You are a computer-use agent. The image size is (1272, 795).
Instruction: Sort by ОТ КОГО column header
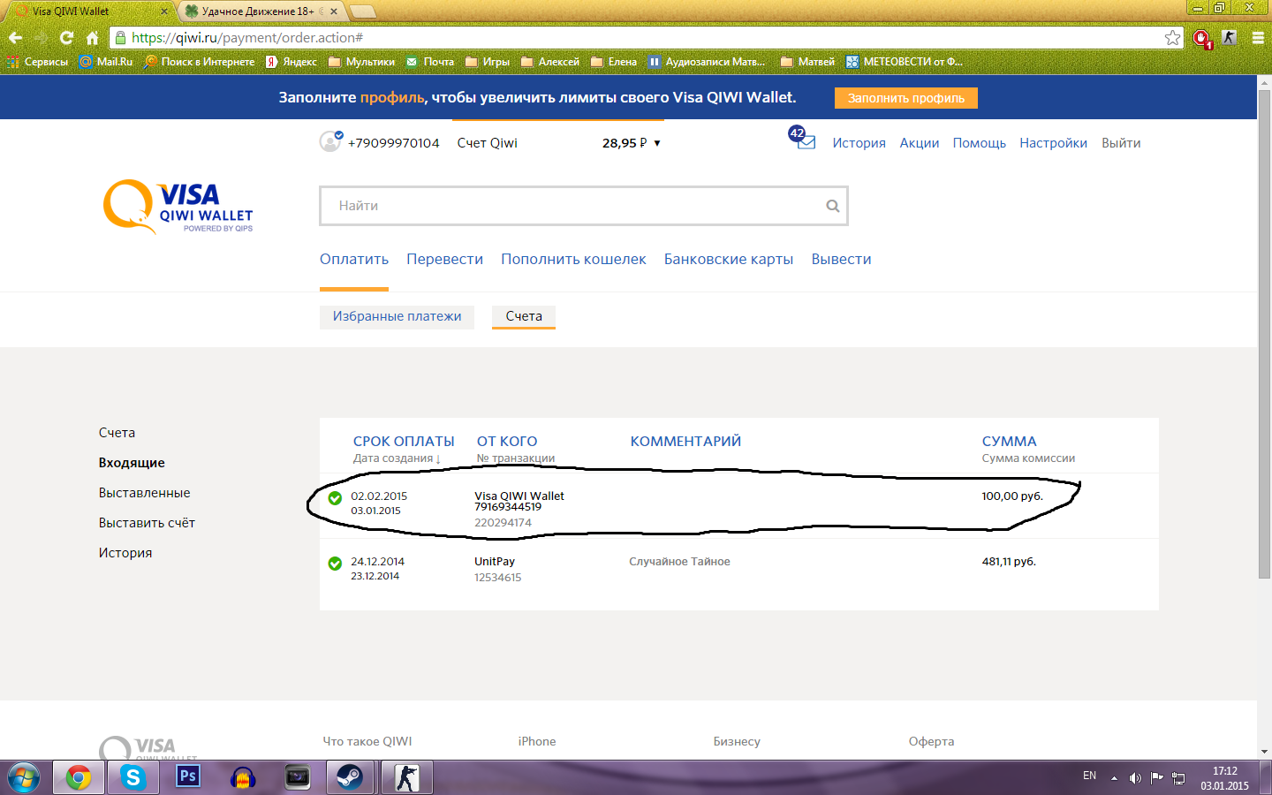pos(507,441)
